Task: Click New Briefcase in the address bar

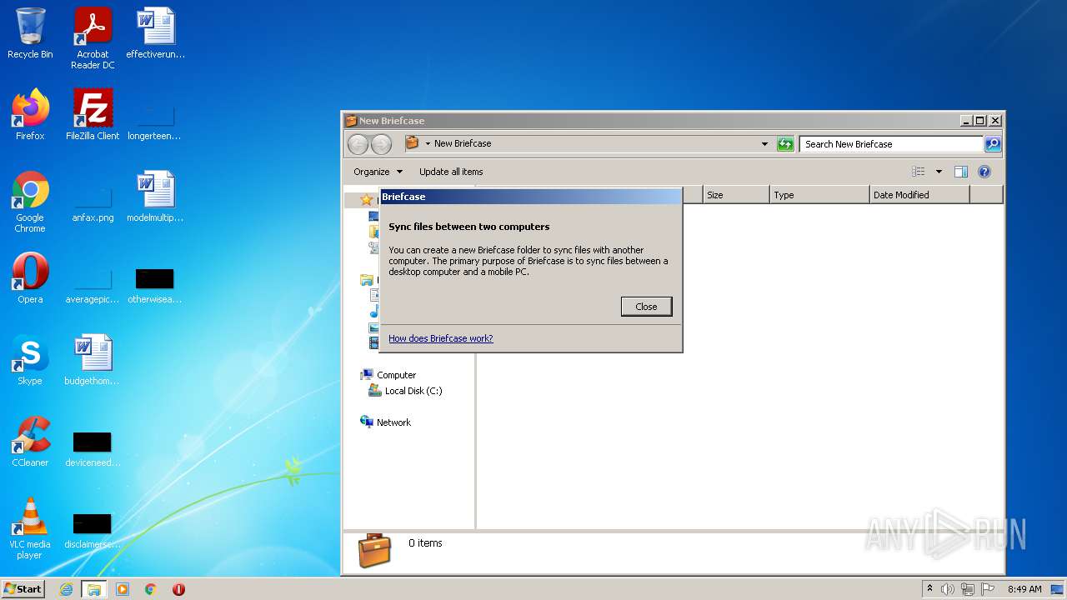Action: pos(463,144)
